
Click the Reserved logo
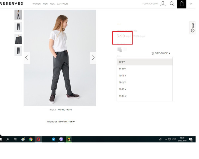(x=12, y=4)
